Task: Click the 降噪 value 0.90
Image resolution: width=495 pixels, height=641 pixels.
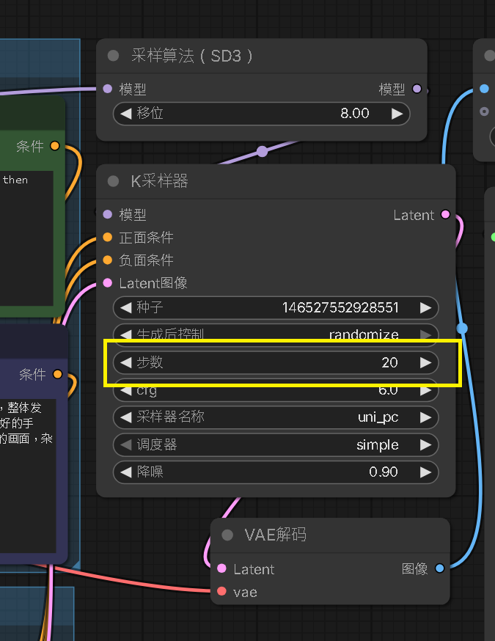Action: pyautogui.click(x=384, y=472)
